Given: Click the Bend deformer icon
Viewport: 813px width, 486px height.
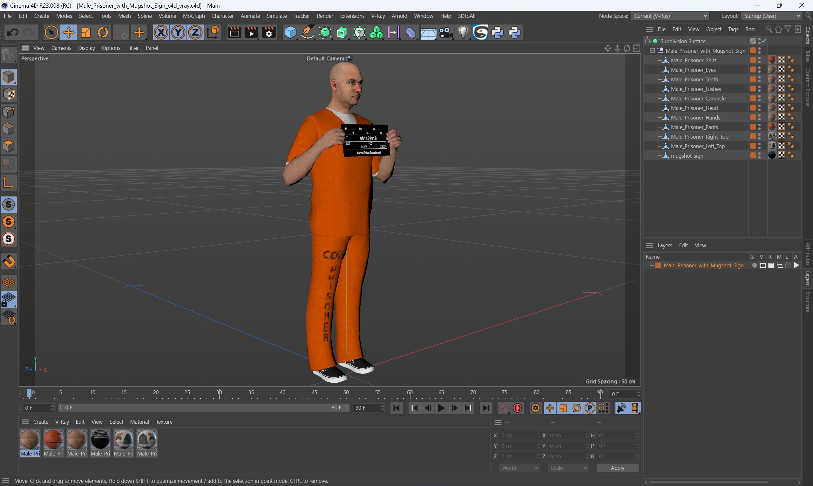Looking at the screenshot, I should click(411, 32).
